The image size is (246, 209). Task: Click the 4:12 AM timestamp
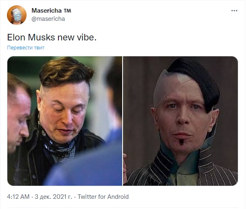[18, 197]
